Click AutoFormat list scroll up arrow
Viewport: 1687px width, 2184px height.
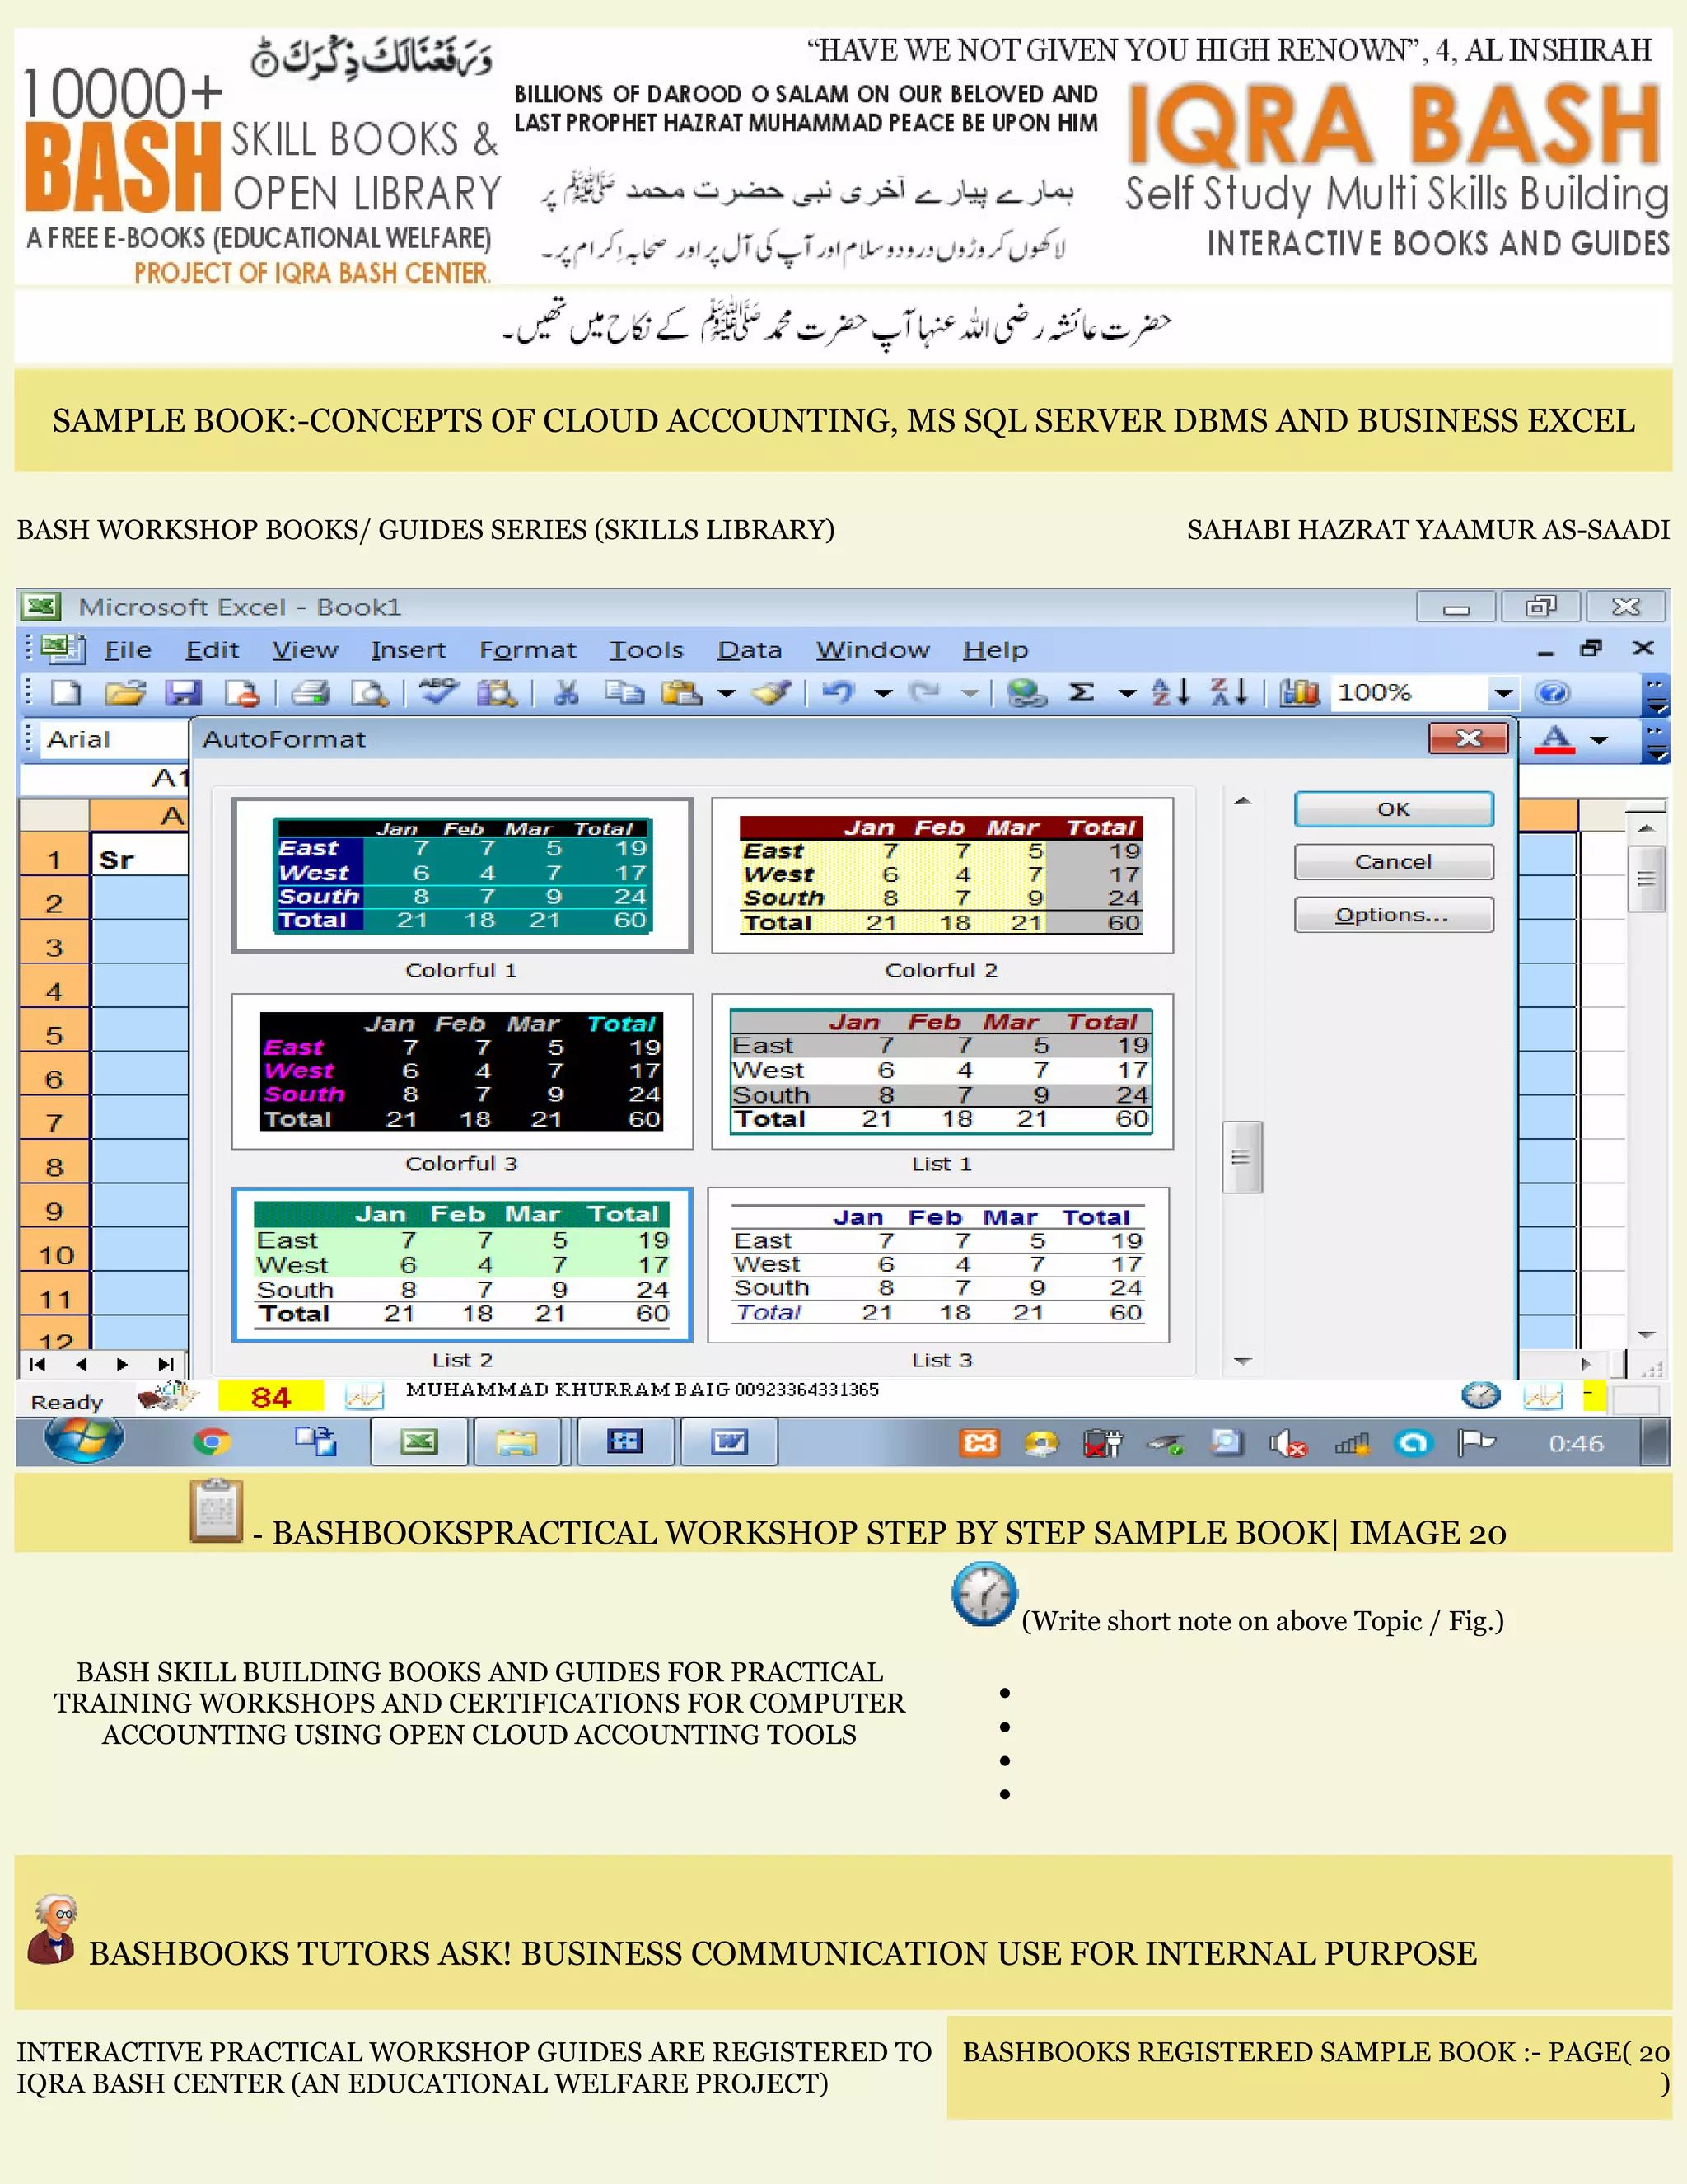[1242, 801]
